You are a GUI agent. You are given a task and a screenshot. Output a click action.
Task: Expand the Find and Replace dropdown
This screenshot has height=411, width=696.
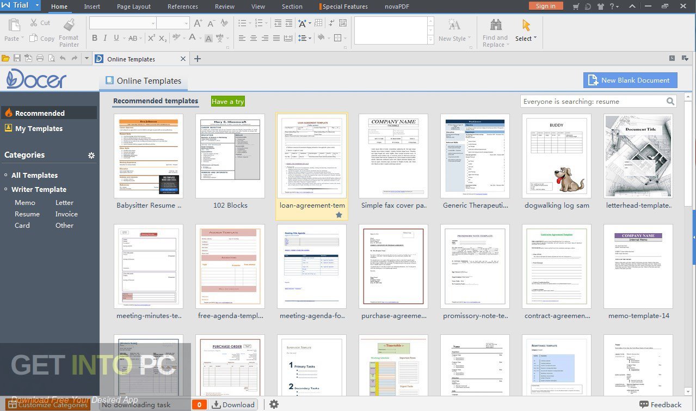pyautogui.click(x=508, y=45)
